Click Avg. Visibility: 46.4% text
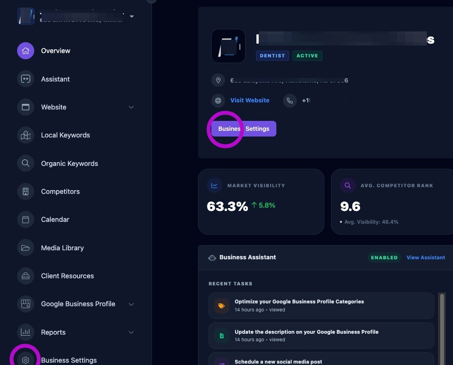453x365 pixels. click(x=371, y=222)
